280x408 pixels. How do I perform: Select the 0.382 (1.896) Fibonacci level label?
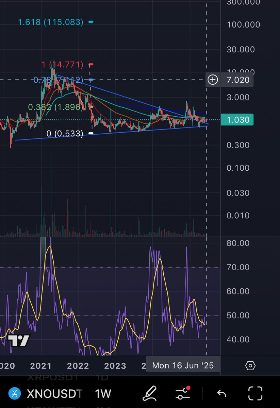click(55, 107)
